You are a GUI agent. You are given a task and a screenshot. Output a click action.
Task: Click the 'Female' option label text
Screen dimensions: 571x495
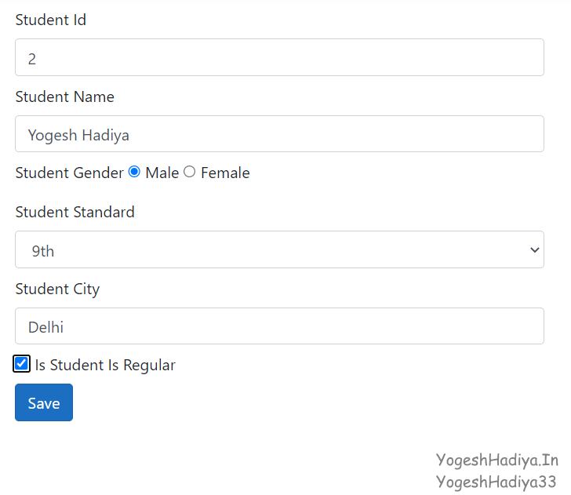225,173
